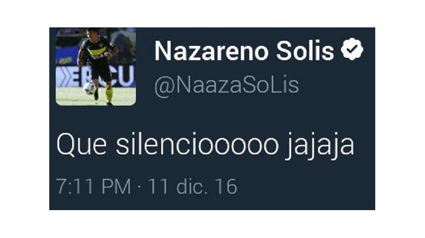Screen dimensions: 425x238
Task: Click the year "16" in the date
Action: click(x=226, y=187)
